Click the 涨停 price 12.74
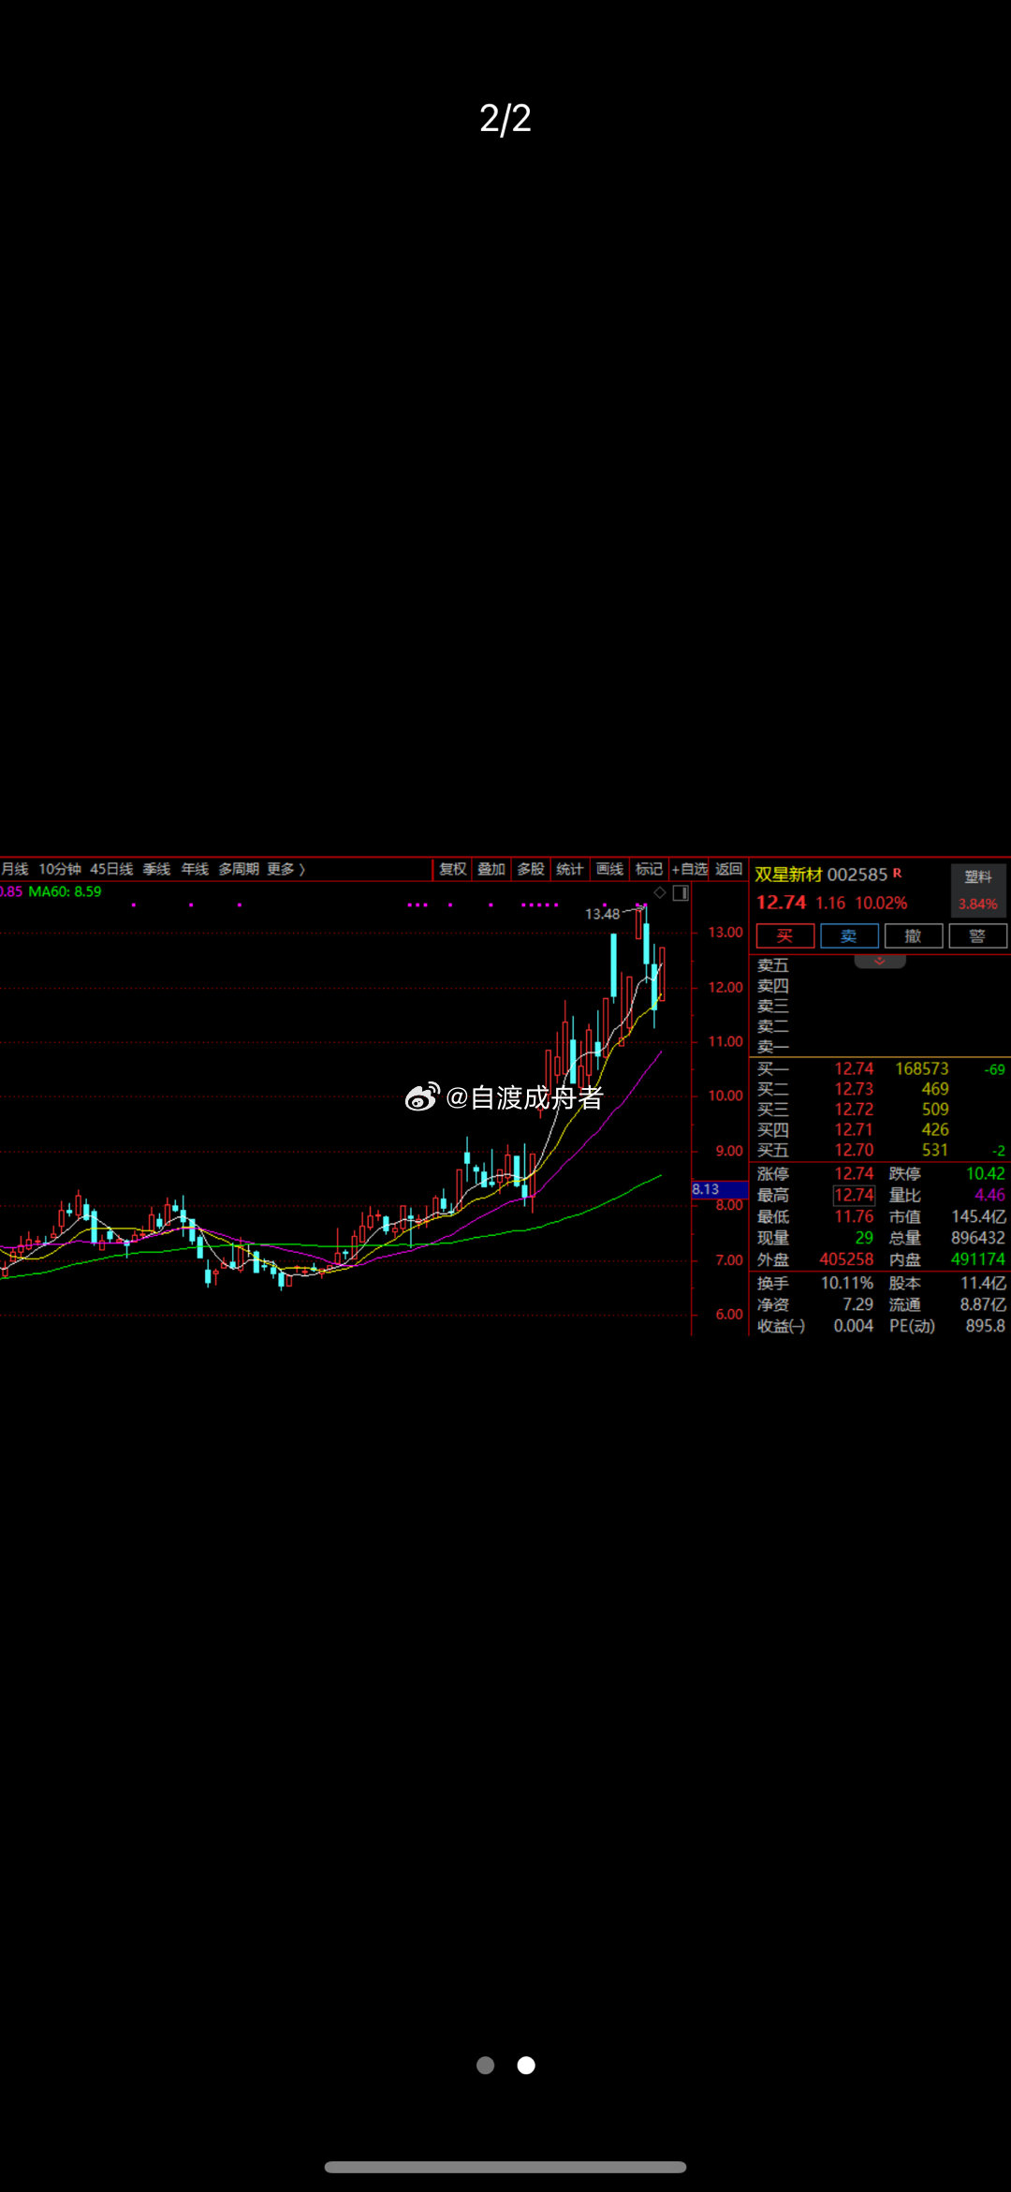 click(854, 1173)
